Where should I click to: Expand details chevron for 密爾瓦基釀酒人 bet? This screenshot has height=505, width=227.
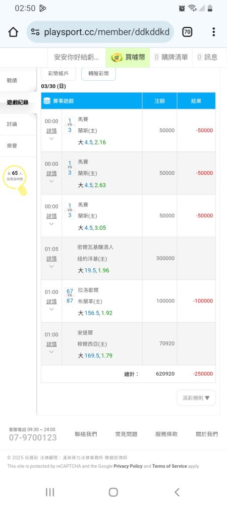pyautogui.click(x=51, y=267)
